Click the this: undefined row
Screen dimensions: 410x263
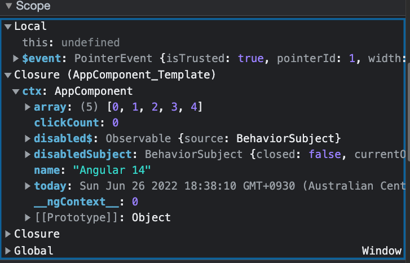tap(70, 42)
